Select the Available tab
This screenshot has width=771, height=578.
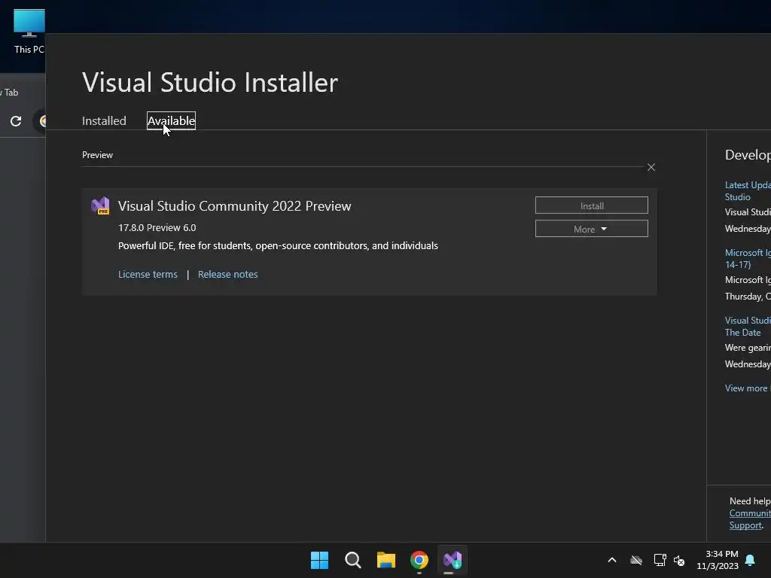pos(171,121)
